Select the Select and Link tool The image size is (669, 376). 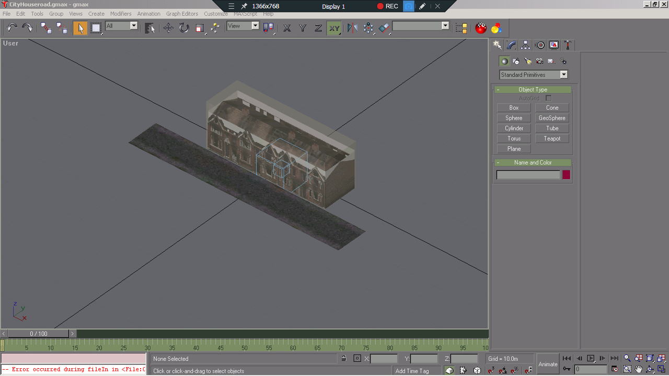pyautogui.click(x=46, y=28)
